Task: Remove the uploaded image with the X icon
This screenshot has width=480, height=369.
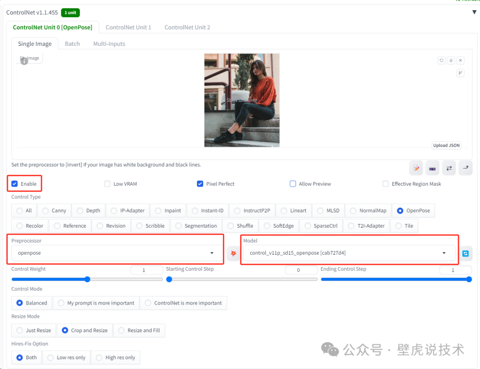Action: click(x=460, y=60)
